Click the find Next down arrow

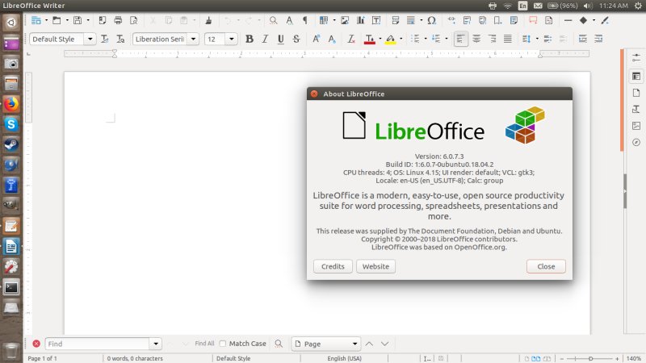pyautogui.click(x=385, y=344)
